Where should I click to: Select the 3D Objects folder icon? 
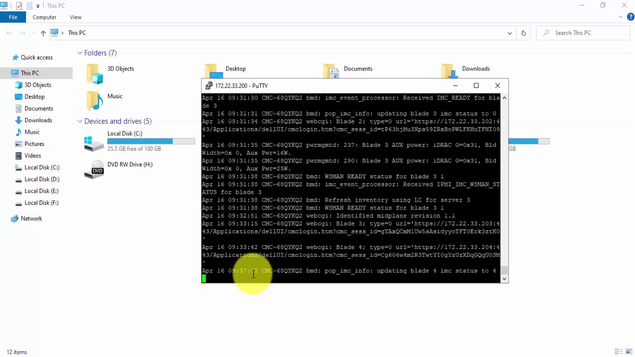point(94,73)
